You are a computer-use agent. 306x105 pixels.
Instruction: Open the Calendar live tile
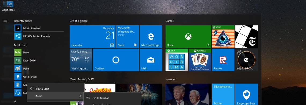click(x=93, y=36)
